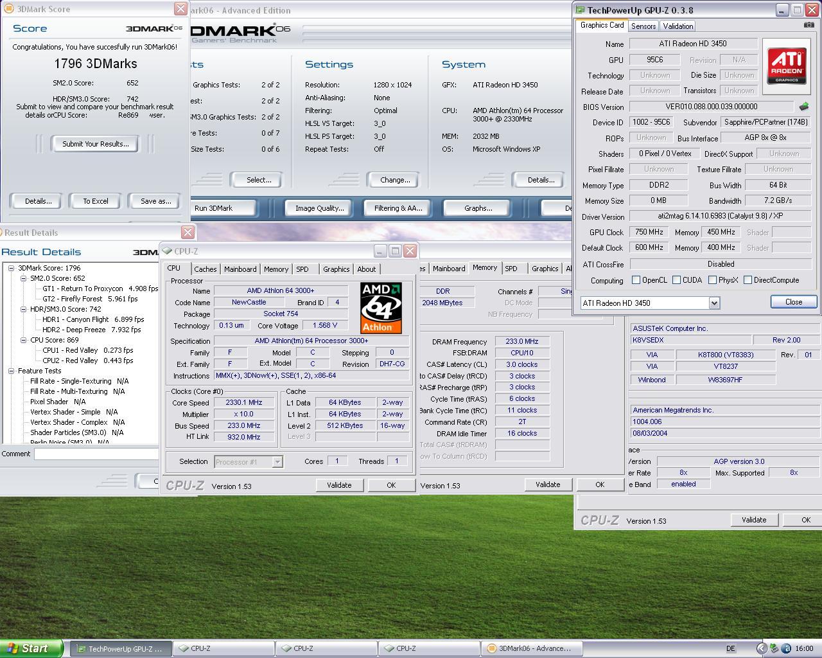
Task: Collapse the CPU Score tree node
Action: 23,340
